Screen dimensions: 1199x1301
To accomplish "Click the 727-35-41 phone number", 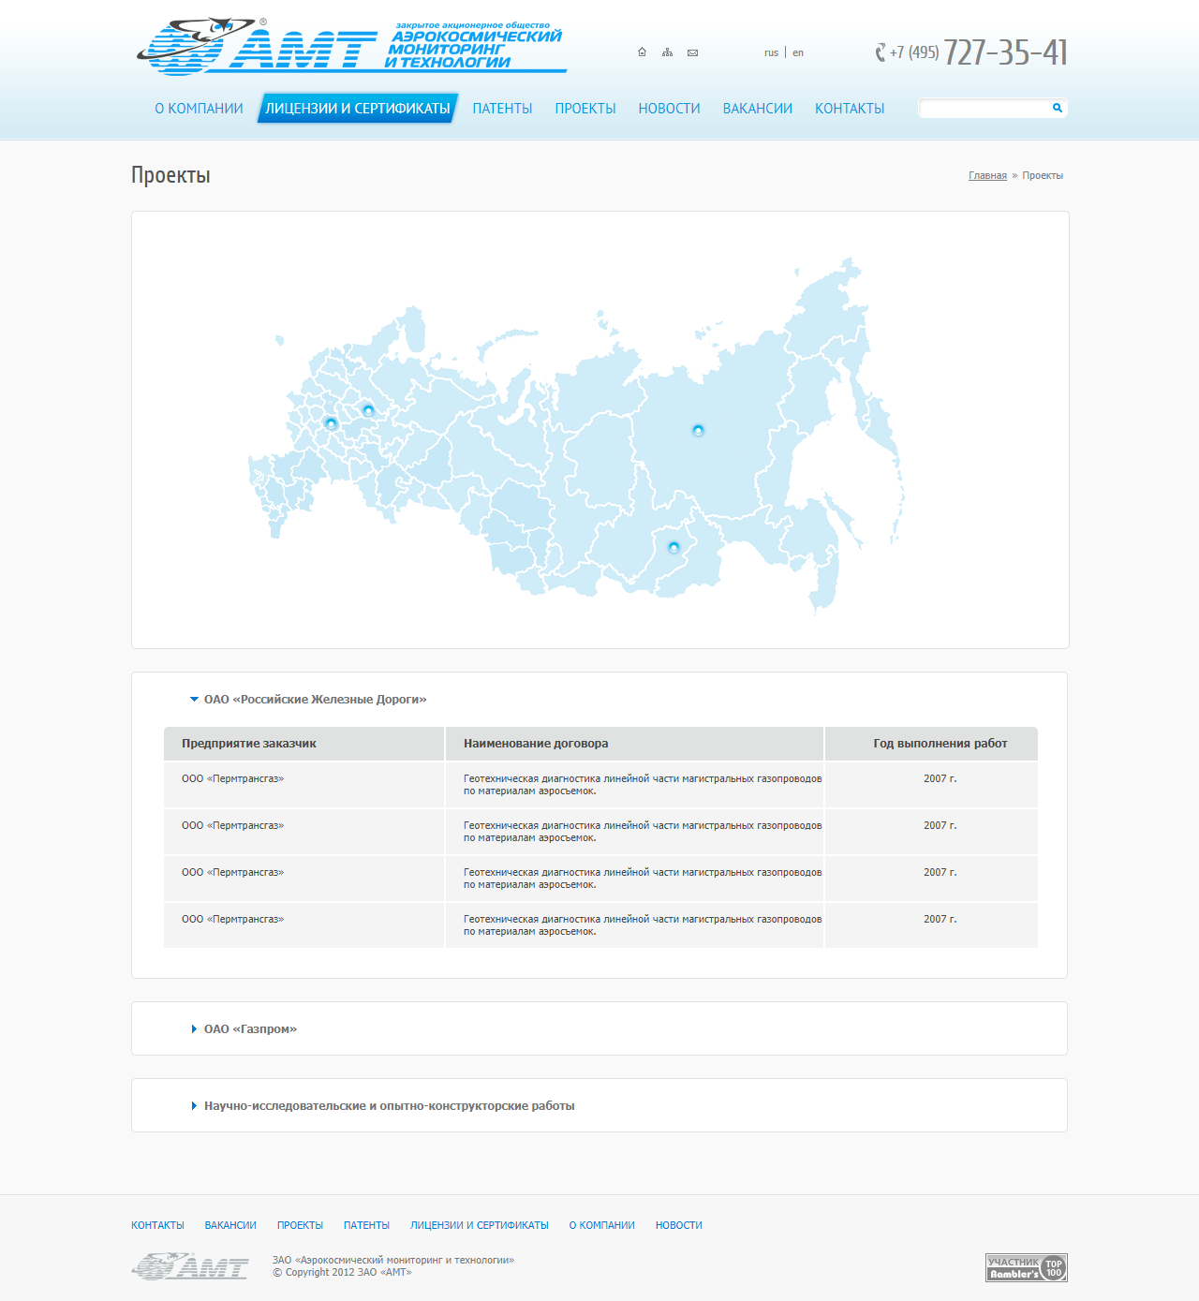I will (1005, 52).
